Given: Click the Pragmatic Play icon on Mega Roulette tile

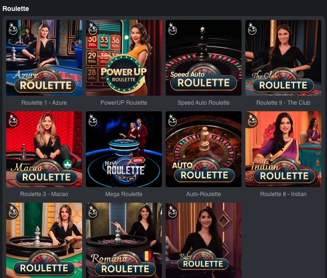Looking at the screenshot, I should tap(93, 121).
